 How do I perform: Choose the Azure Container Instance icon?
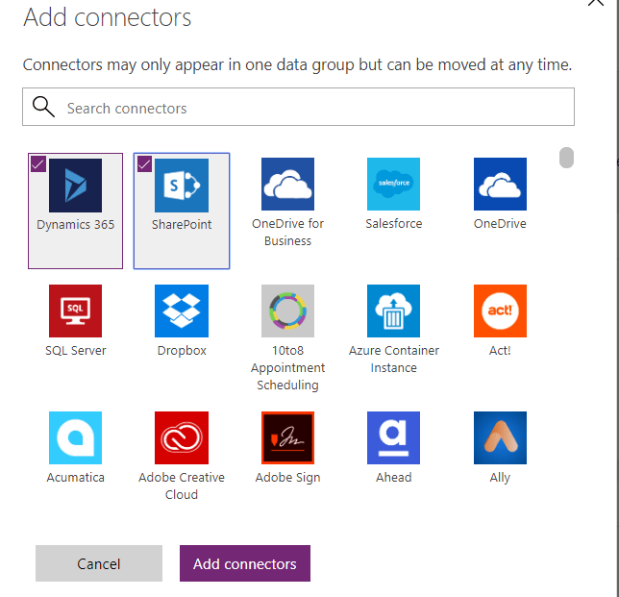click(x=393, y=311)
